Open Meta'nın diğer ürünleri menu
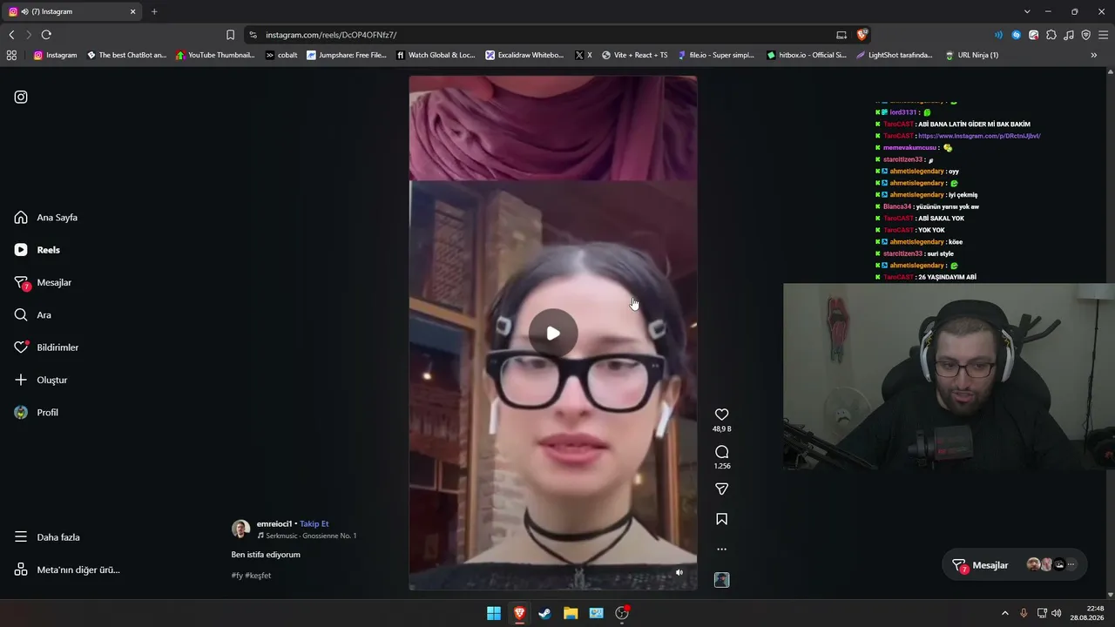This screenshot has width=1115, height=627. 67,570
